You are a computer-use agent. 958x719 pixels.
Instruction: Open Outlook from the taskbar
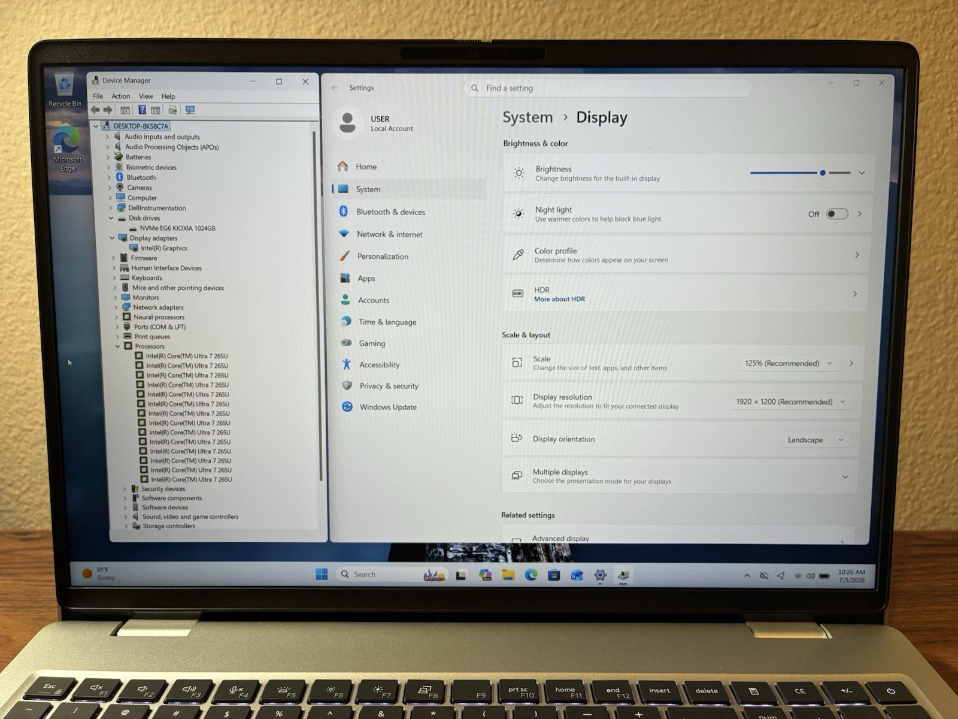(x=577, y=575)
